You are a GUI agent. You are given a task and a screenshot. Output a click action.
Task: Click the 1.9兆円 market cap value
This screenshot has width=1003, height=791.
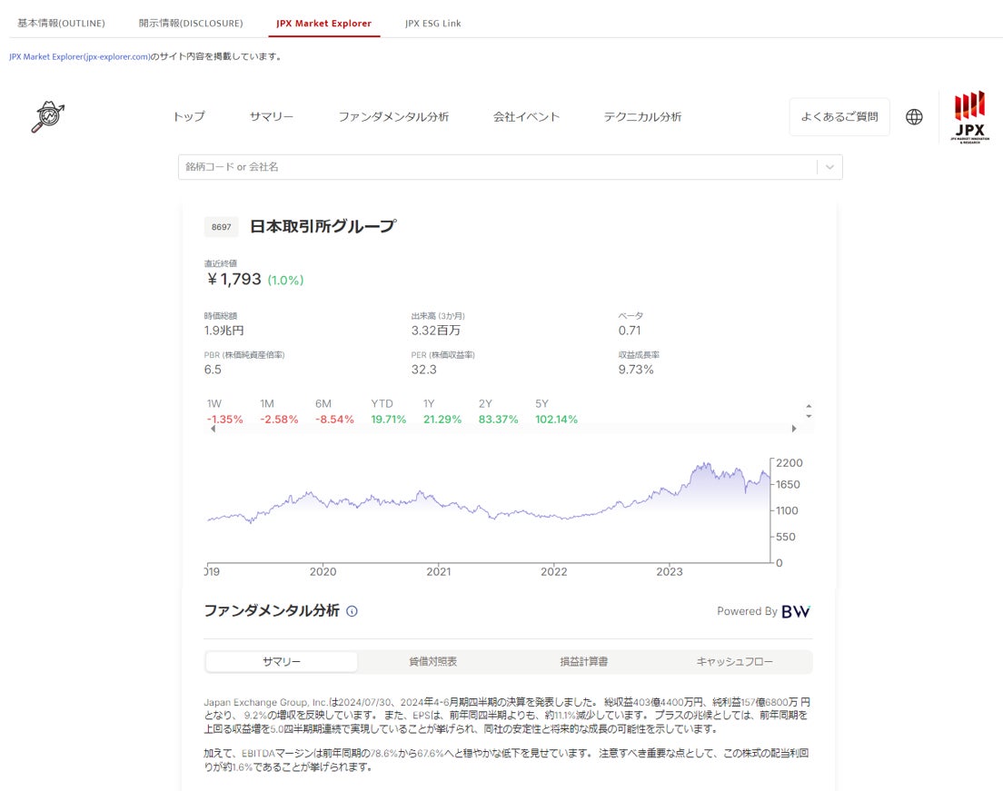(223, 331)
